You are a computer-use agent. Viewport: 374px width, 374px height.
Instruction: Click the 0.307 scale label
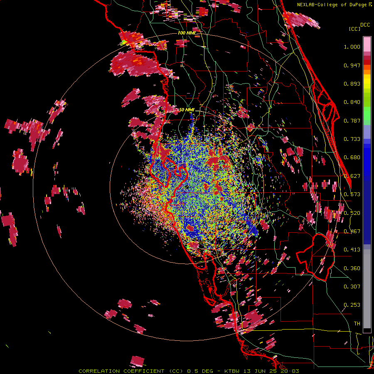[x=352, y=287]
